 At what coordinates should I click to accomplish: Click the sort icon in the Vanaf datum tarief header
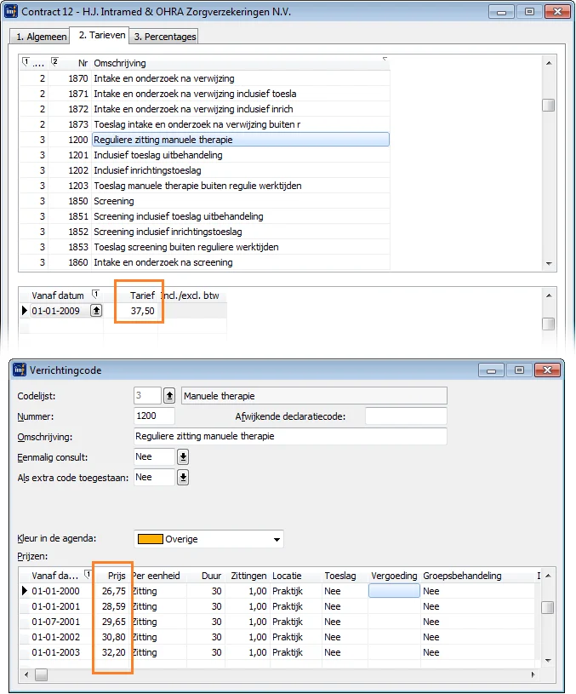(x=95, y=295)
